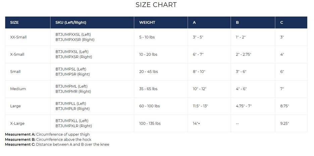Click the Measurement A description line

tap(47, 135)
